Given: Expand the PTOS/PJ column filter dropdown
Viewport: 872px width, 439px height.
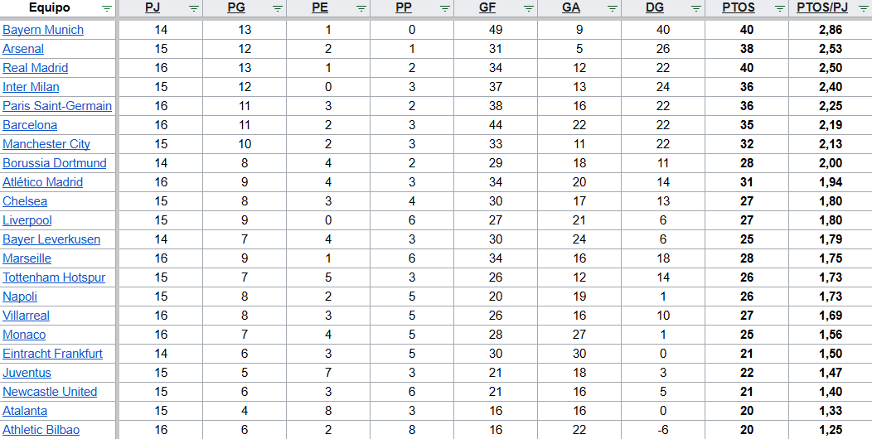Looking at the screenshot, I should tap(863, 8).
